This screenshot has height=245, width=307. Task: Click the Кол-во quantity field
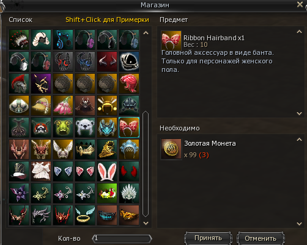click(122, 238)
